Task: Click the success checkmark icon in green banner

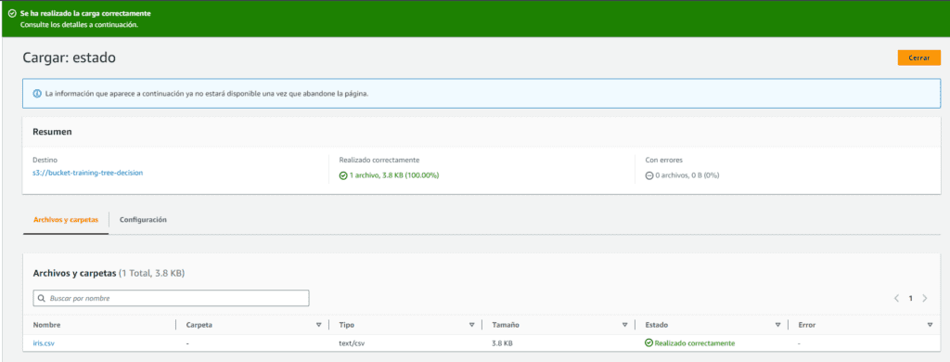Action: (12, 13)
